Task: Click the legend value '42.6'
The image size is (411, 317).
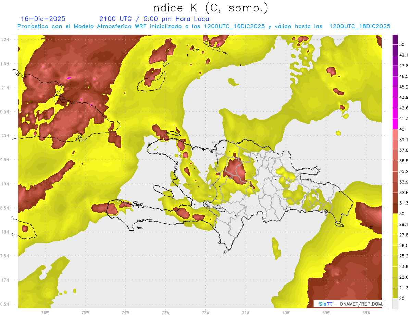Action: 404,108
